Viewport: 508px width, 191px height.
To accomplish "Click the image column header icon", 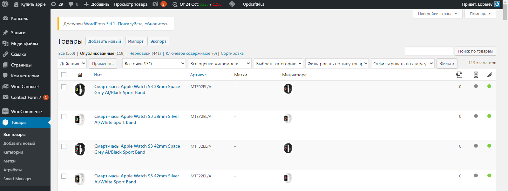I will pos(80,75).
